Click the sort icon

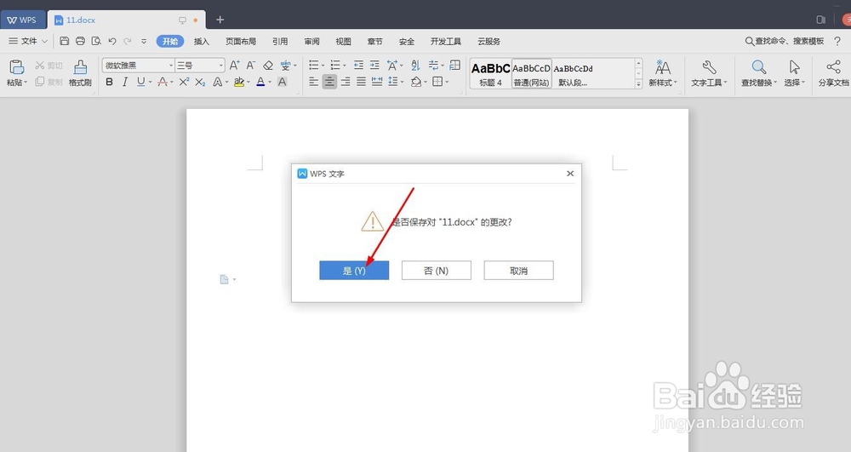tap(415, 65)
